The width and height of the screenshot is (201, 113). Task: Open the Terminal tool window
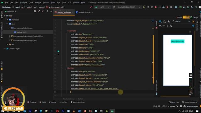coord(32,102)
